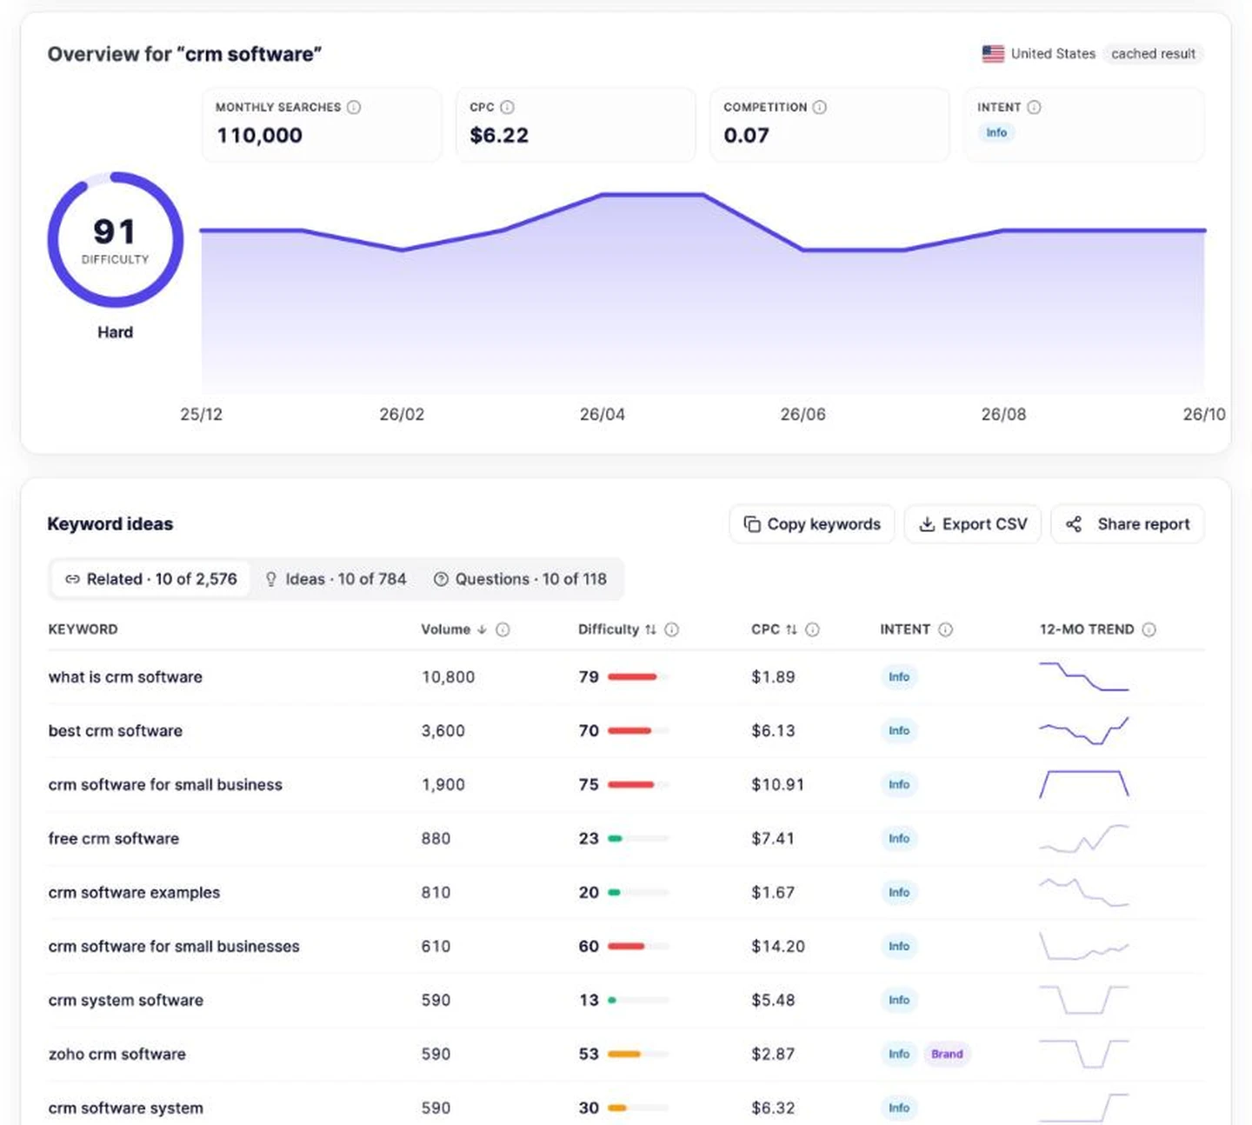Switch to the Questions tab
The width and height of the screenshot is (1252, 1125).
pyautogui.click(x=521, y=579)
